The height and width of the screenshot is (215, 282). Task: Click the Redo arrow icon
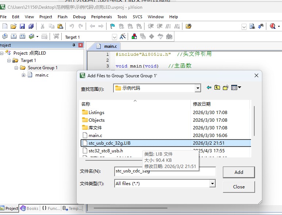coord(81,26)
